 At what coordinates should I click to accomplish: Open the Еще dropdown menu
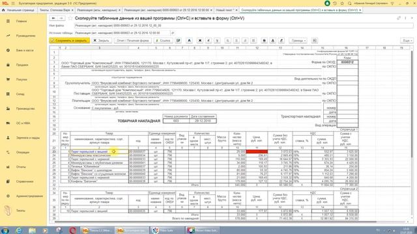(x=407, y=40)
